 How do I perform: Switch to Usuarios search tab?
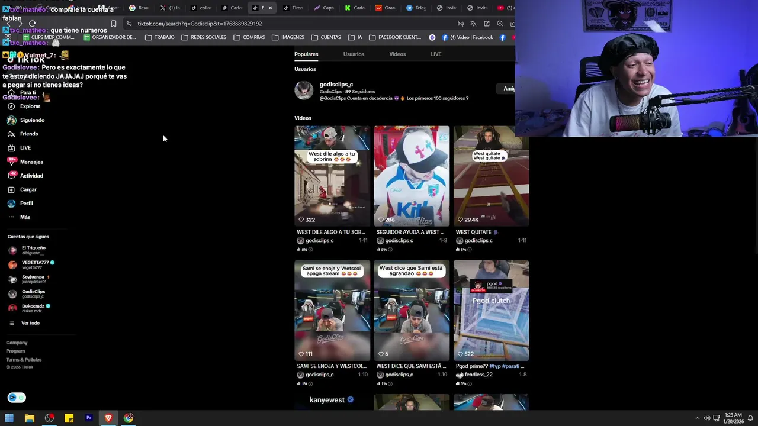[354, 54]
